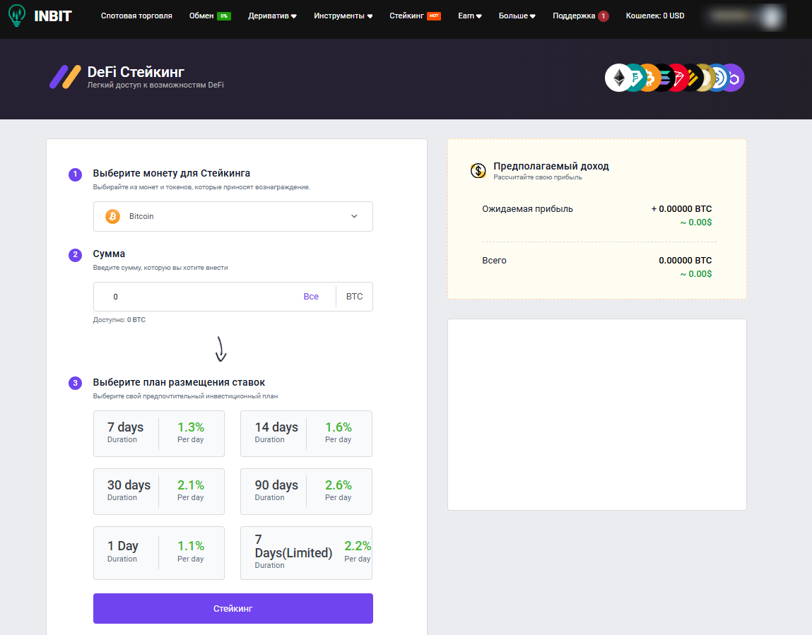This screenshot has height=635, width=812.
Task: Click the Ethereum coin icon in the banner
Action: (618, 78)
